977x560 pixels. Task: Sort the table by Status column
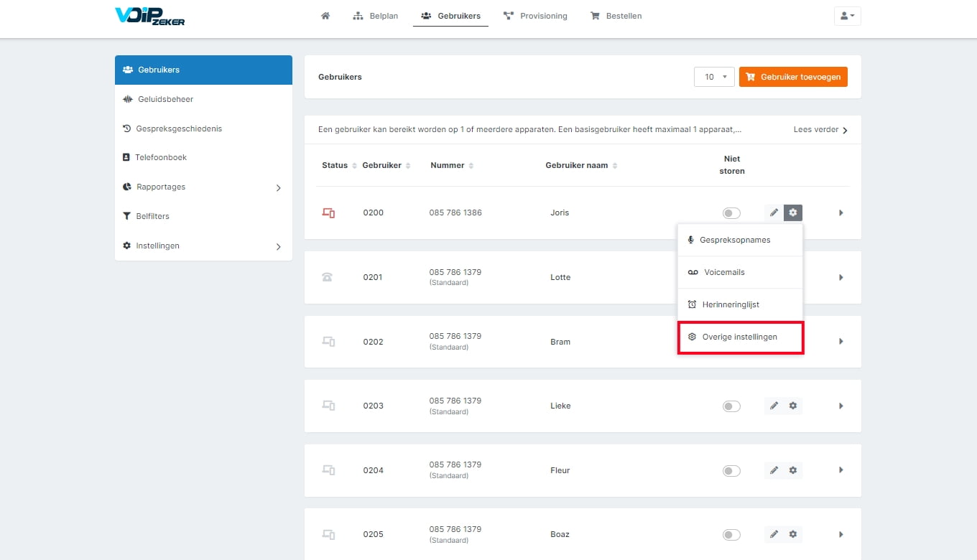(339, 165)
